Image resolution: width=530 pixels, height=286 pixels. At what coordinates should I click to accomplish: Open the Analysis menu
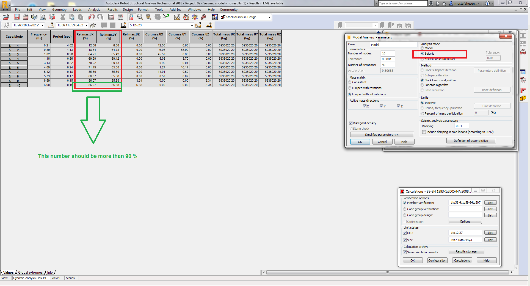click(x=94, y=9)
